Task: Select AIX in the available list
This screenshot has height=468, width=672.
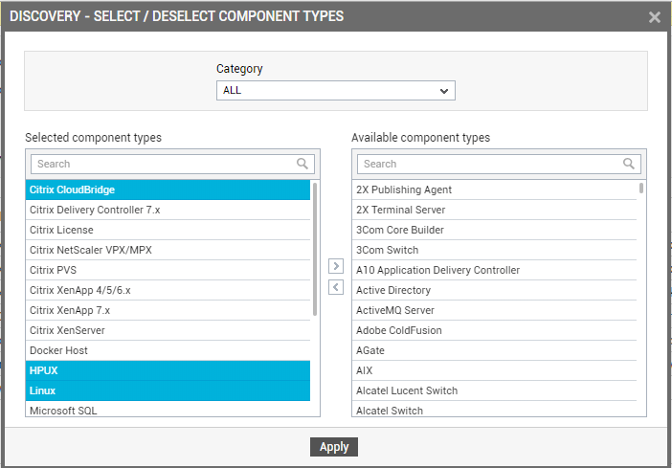Action: coord(494,370)
